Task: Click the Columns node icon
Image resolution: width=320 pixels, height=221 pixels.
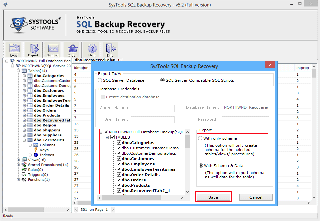Action: pyautogui.click(x=36, y=145)
